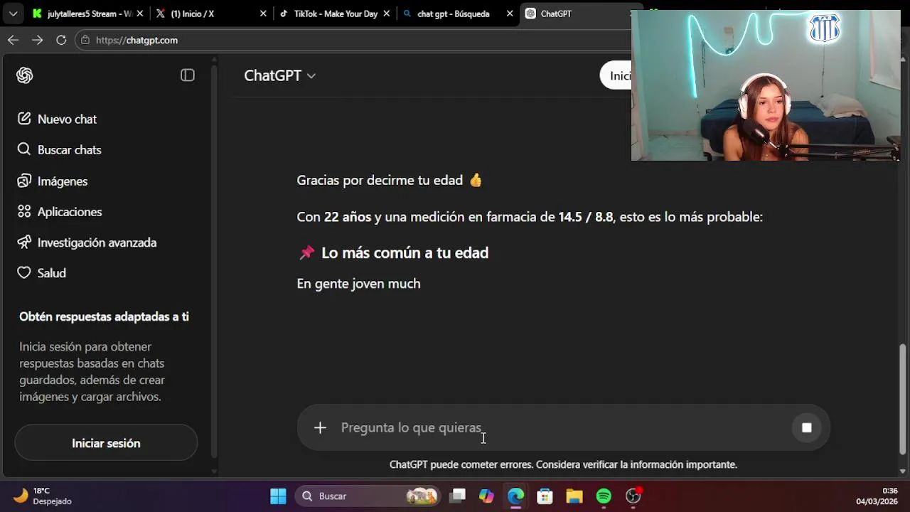The image size is (910, 512).
Task: Select the active ChatGPT browser tab
Action: (x=576, y=14)
